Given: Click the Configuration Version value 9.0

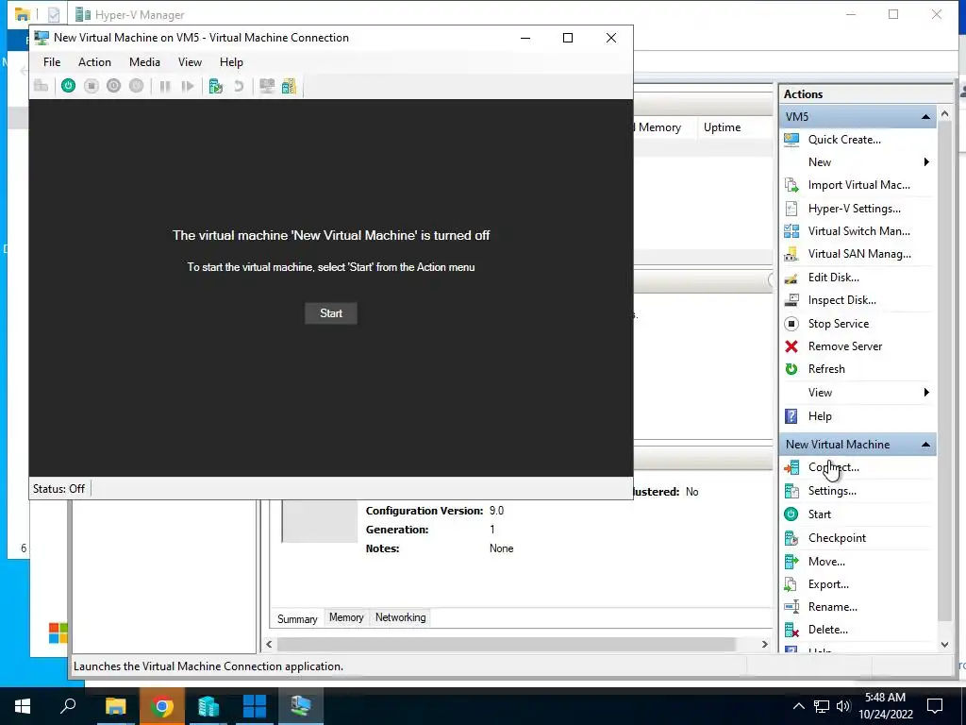Looking at the screenshot, I should point(496,511).
